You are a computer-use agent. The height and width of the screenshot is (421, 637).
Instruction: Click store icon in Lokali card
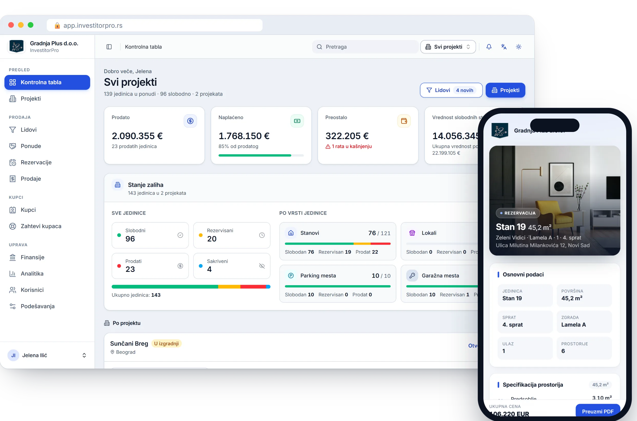(x=412, y=233)
